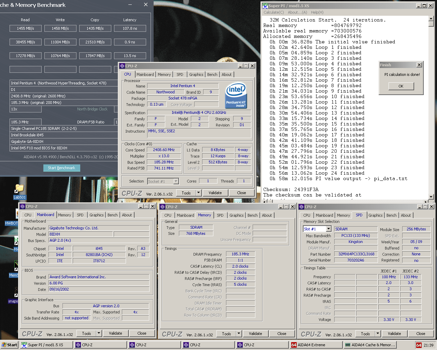Expand Tools dropdown arrow in CPU-Z Mainboard window
437x350 pixels.
click(99, 333)
